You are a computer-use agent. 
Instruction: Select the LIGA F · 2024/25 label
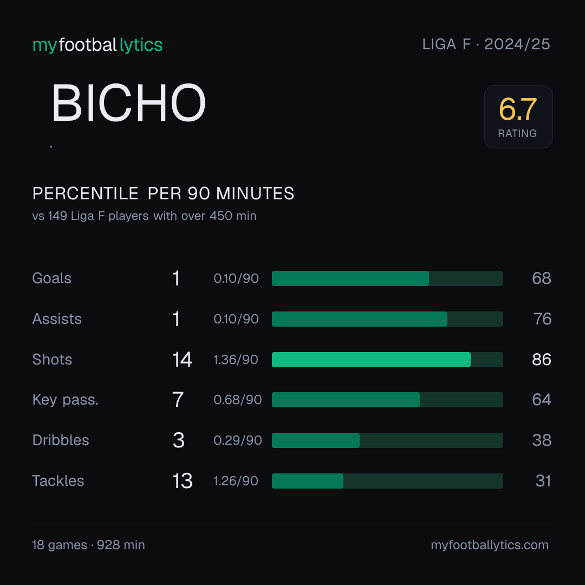click(486, 44)
